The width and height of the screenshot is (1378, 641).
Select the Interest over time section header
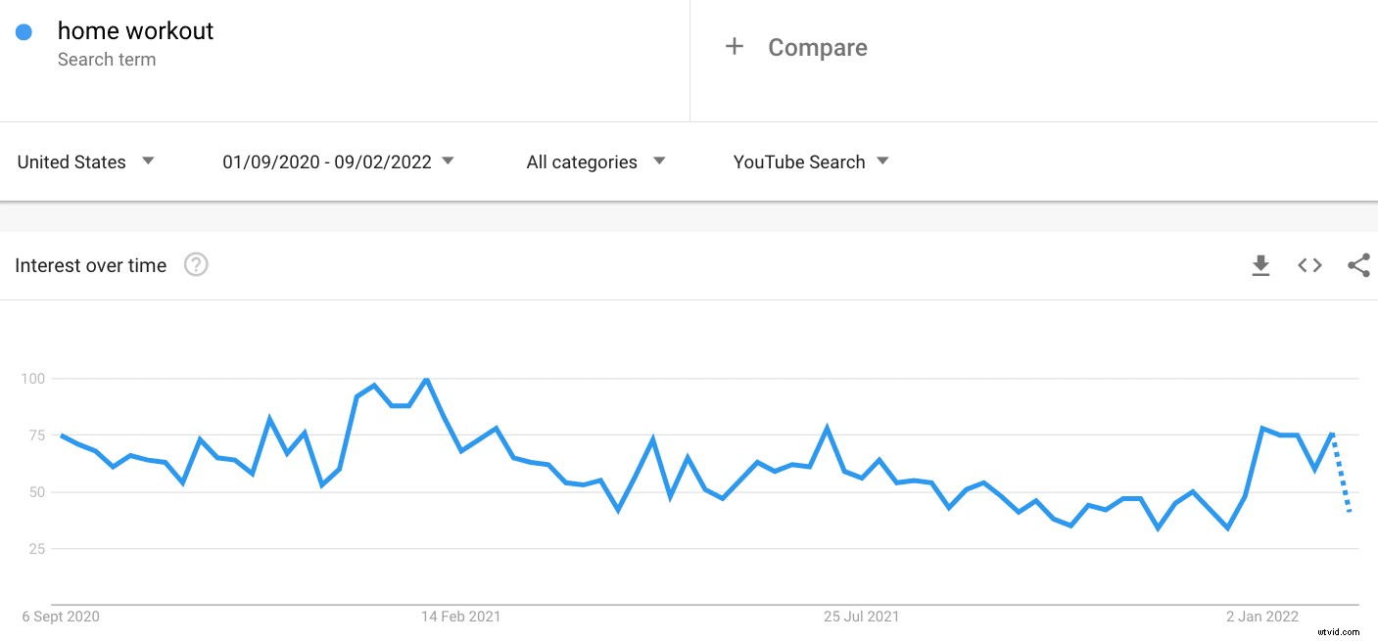pyautogui.click(x=90, y=264)
